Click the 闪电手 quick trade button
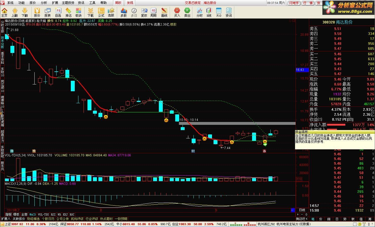Viewport: 375px width, 227px height. [294, 3]
